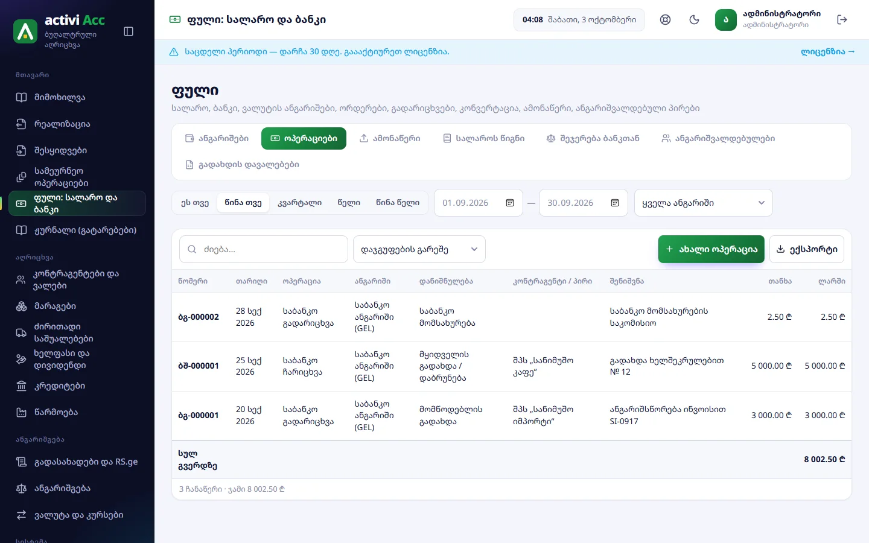869x543 pixels.
Task: Go to რეალიზაცია in the sidebar
Action: tap(77, 124)
